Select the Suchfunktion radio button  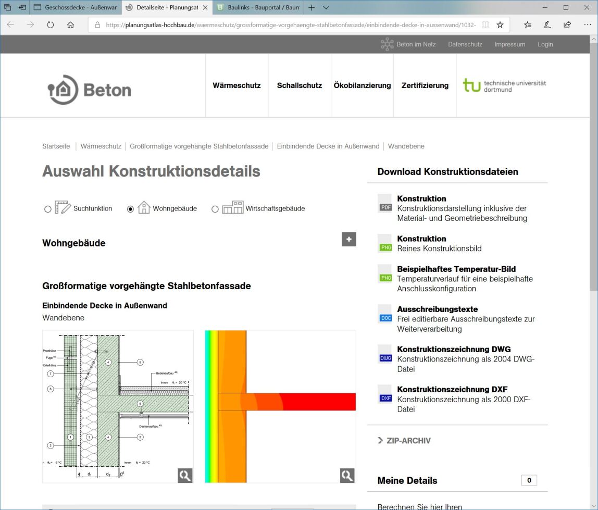tap(48, 209)
